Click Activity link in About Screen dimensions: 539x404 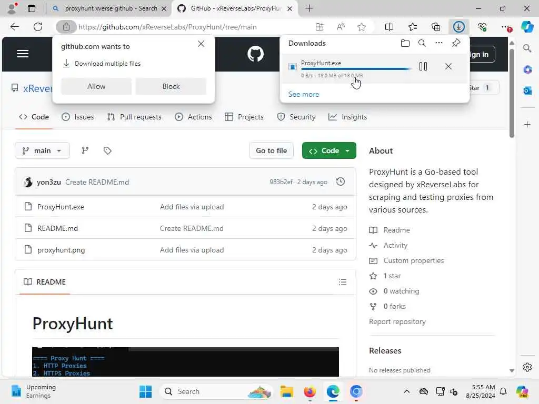tap(395, 245)
